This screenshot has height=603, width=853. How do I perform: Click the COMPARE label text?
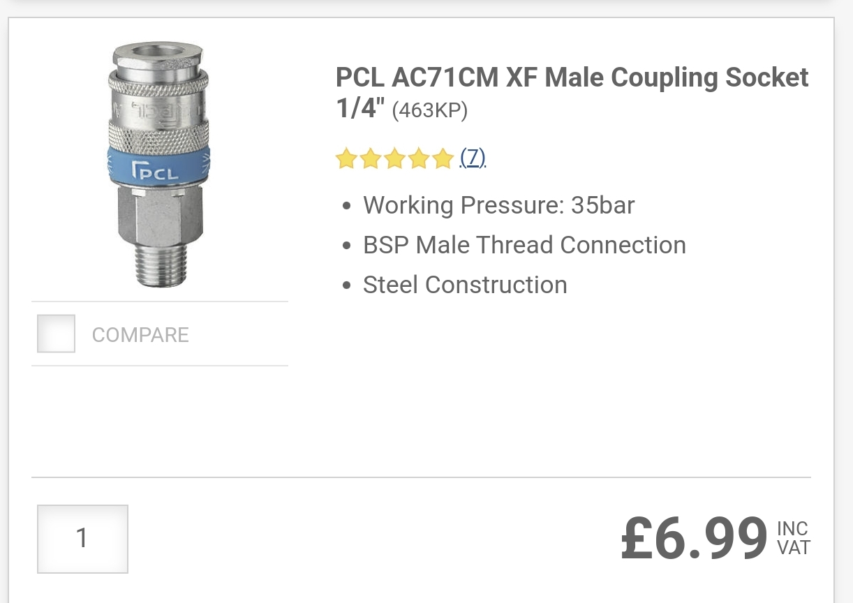[140, 335]
